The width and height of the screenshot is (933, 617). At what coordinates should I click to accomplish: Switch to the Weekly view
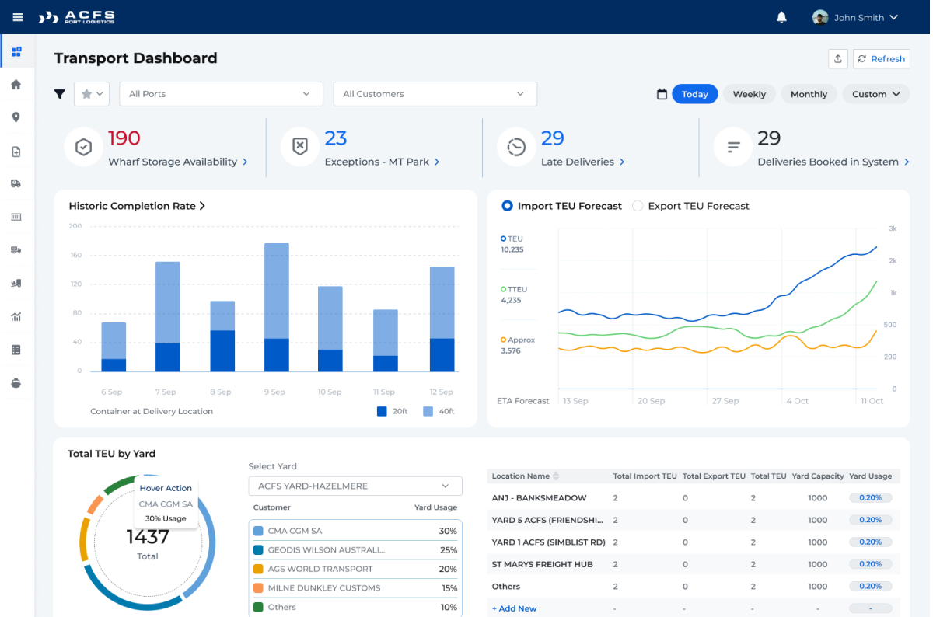[x=749, y=94]
